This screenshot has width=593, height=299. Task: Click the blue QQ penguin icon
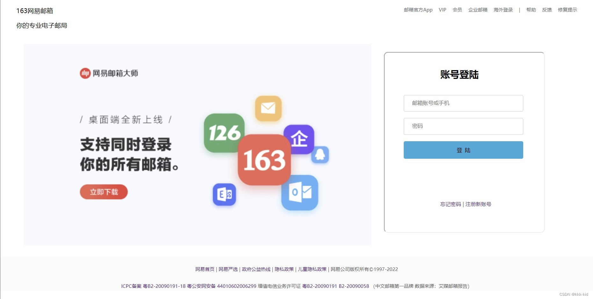320,155
